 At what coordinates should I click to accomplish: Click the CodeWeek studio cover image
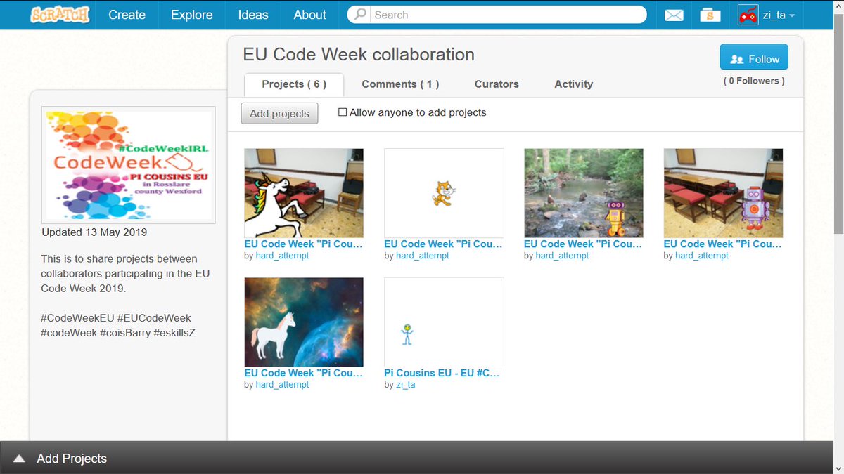129,165
